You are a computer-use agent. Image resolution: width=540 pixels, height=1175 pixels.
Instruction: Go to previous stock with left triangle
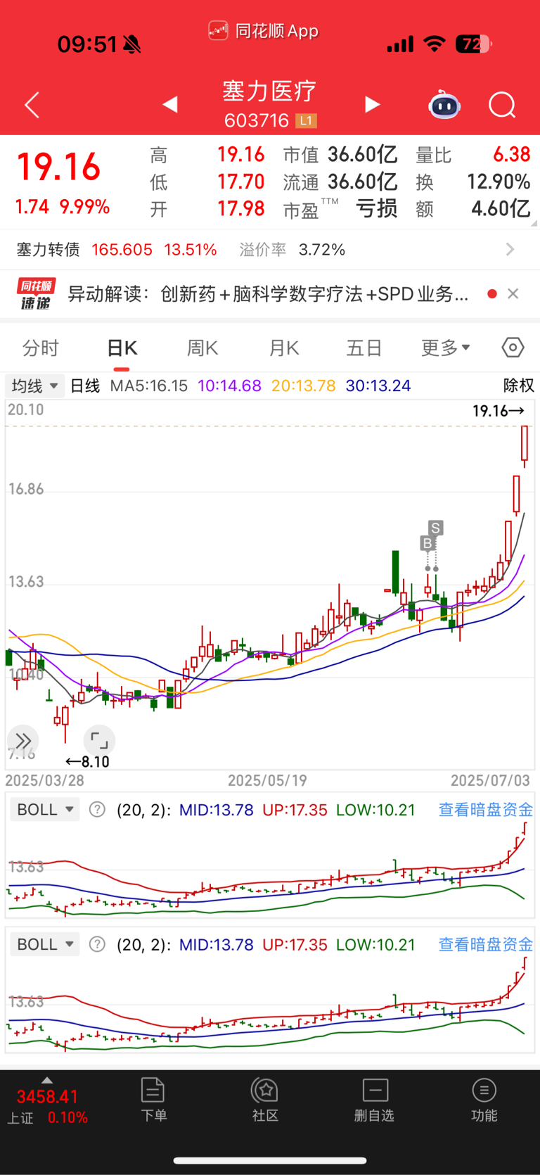point(169,105)
